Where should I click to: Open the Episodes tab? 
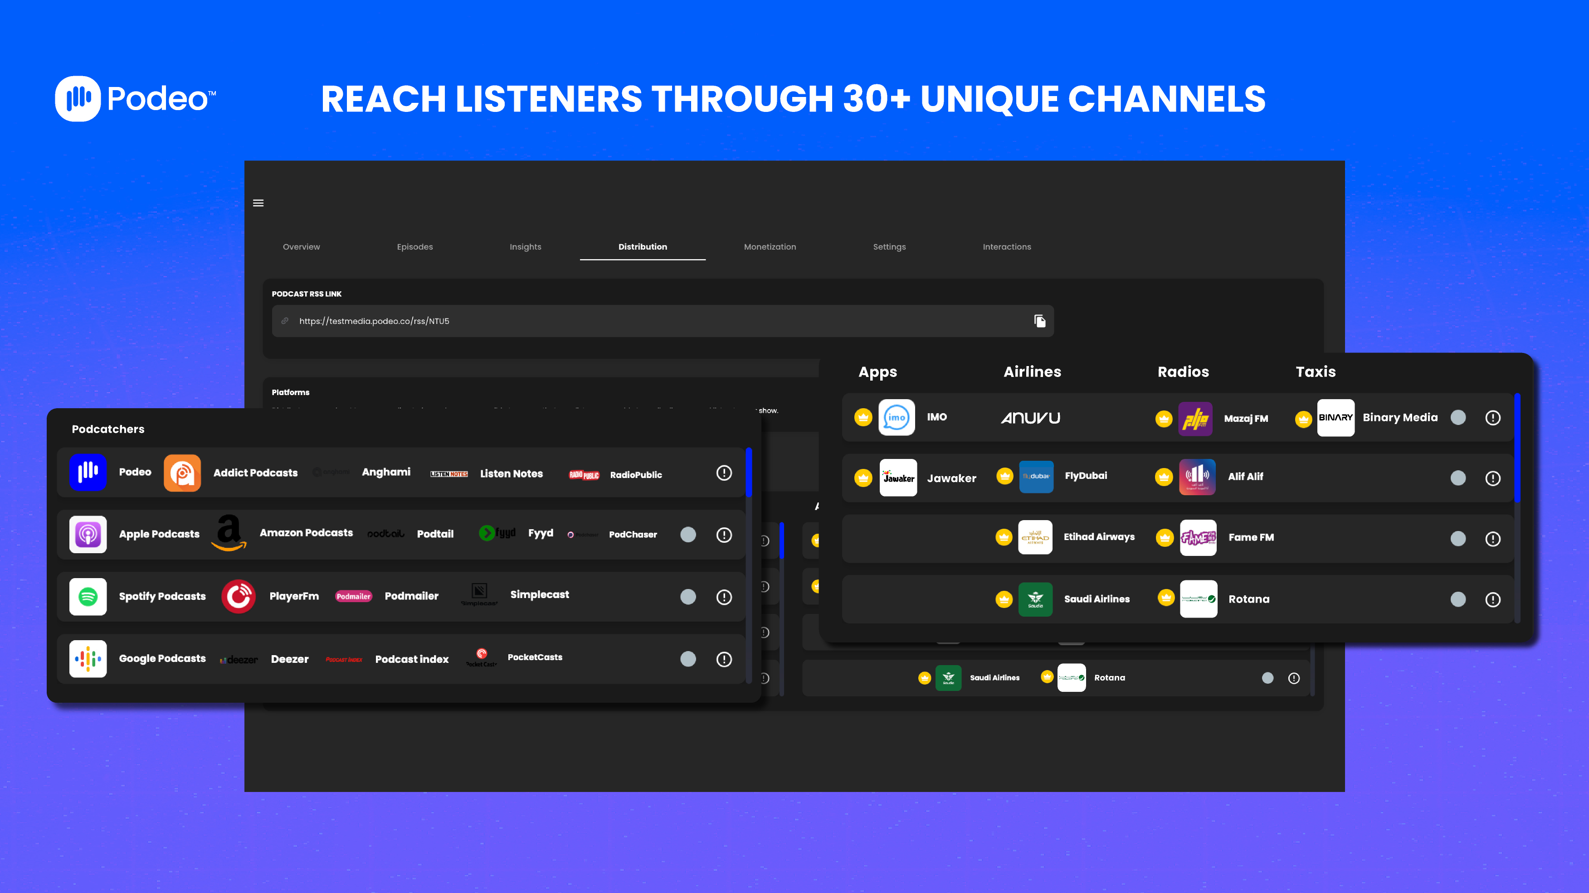click(x=414, y=246)
